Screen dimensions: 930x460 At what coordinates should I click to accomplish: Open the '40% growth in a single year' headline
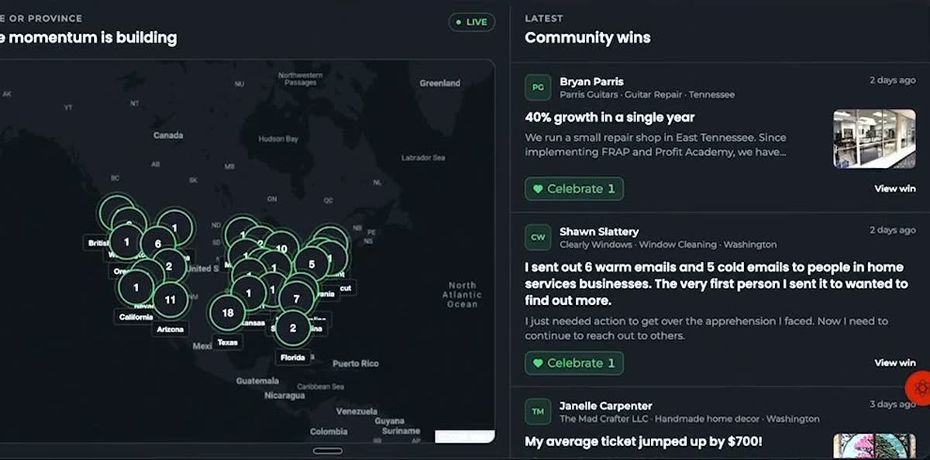[610, 118]
